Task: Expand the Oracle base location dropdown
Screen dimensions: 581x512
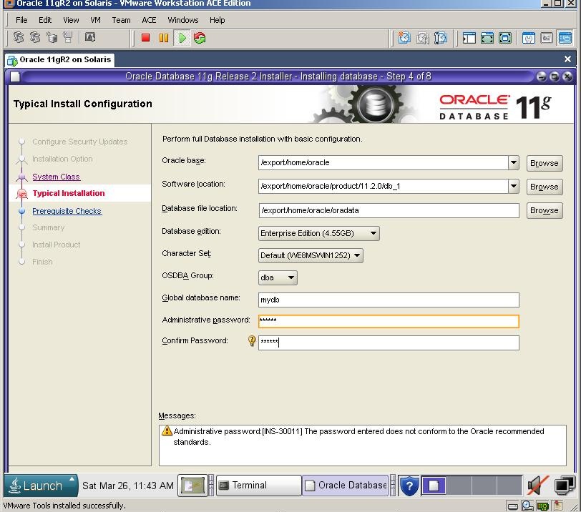Action: click(x=514, y=162)
